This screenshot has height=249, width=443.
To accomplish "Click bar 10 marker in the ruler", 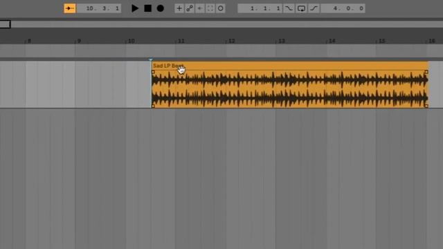I will [131, 41].
